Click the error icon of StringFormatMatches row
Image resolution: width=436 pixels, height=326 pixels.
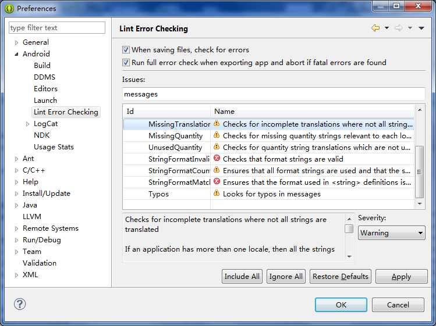pyautogui.click(x=217, y=182)
